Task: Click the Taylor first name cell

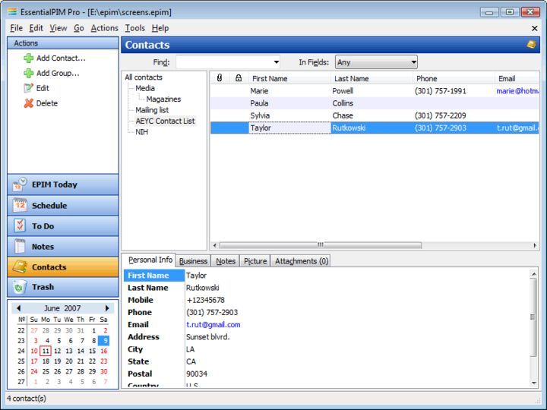Action: tap(289, 128)
